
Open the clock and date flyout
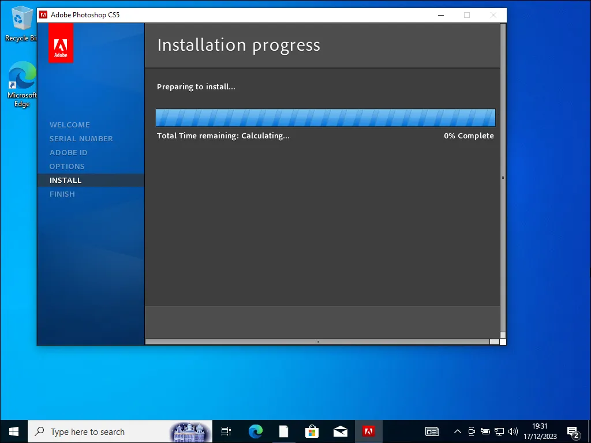coord(540,431)
